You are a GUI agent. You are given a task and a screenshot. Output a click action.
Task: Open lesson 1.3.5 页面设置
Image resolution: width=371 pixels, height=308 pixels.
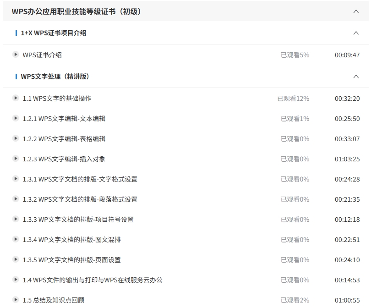pos(72,260)
